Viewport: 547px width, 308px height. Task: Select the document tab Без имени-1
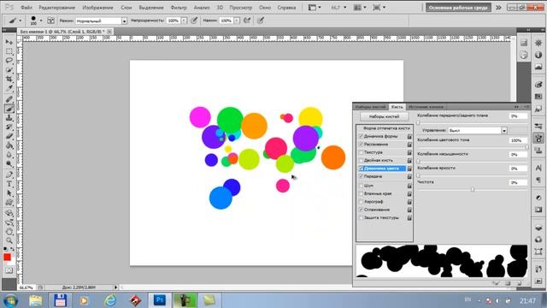pos(62,32)
